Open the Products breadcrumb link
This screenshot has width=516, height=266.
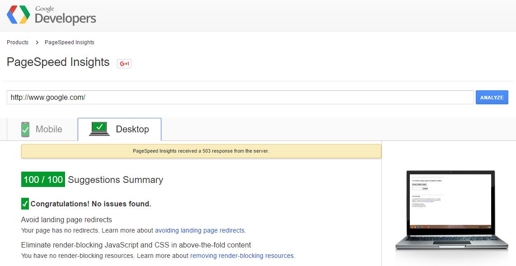pyautogui.click(x=18, y=42)
